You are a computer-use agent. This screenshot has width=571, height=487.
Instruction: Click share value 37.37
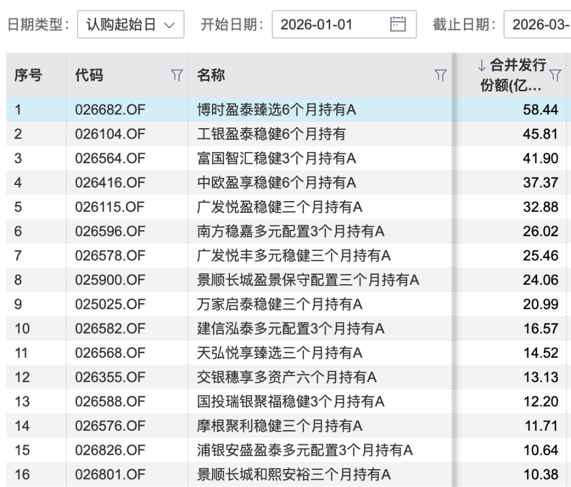click(x=540, y=183)
